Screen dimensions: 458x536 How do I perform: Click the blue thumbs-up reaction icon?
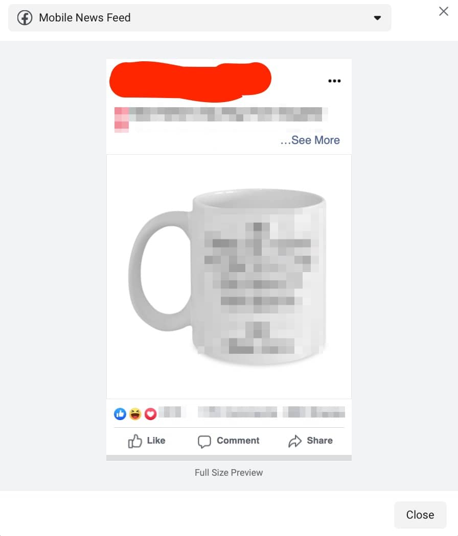point(120,414)
